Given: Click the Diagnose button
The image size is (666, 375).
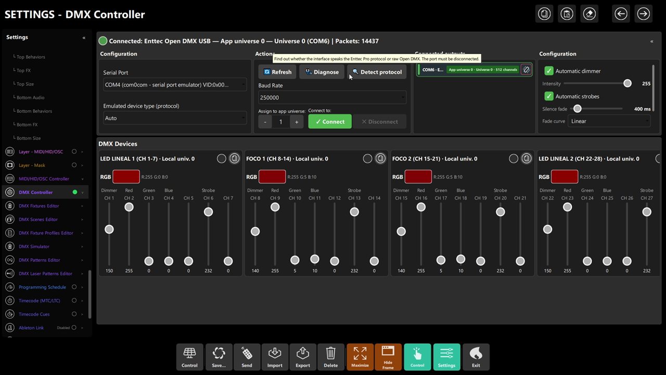Looking at the screenshot, I should click(322, 72).
